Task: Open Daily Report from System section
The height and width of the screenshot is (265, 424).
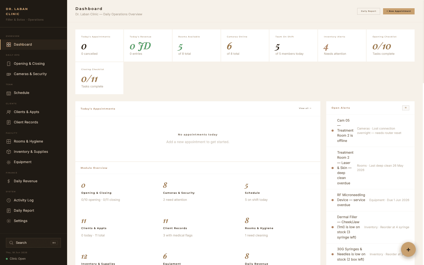Action: pyautogui.click(x=34, y=211)
